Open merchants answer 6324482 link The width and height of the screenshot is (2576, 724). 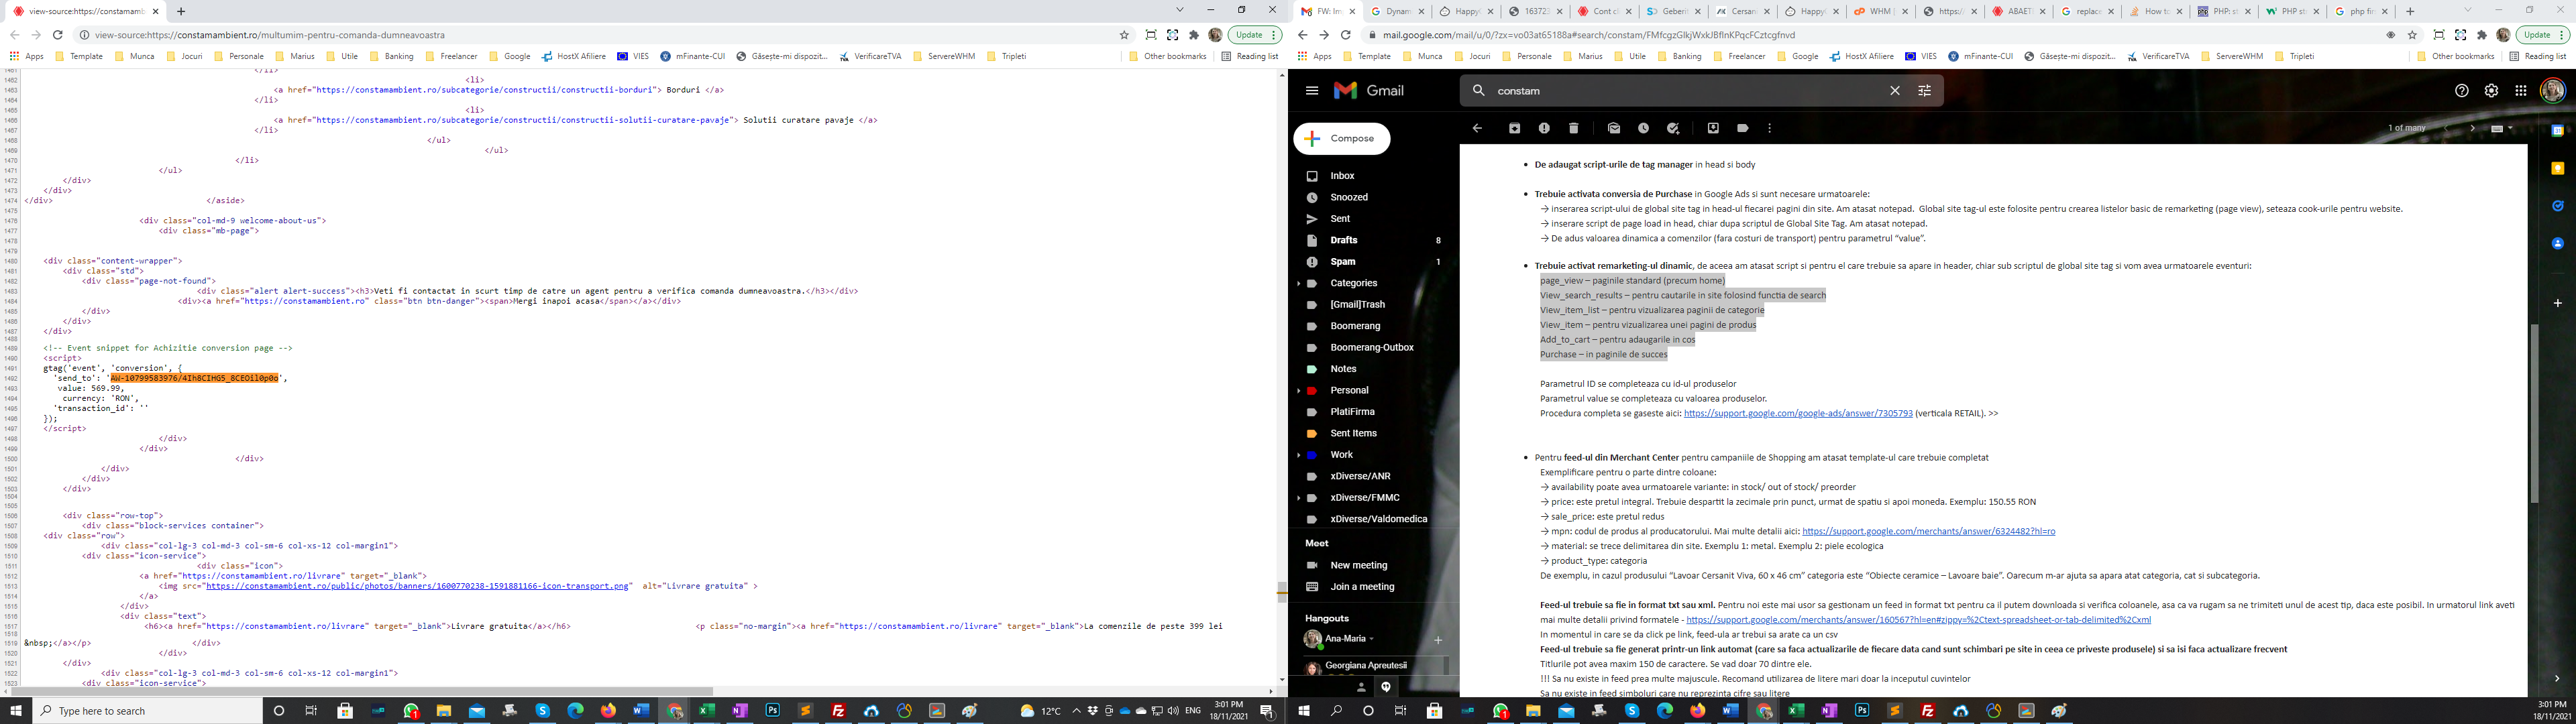pyautogui.click(x=1928, y=531)
